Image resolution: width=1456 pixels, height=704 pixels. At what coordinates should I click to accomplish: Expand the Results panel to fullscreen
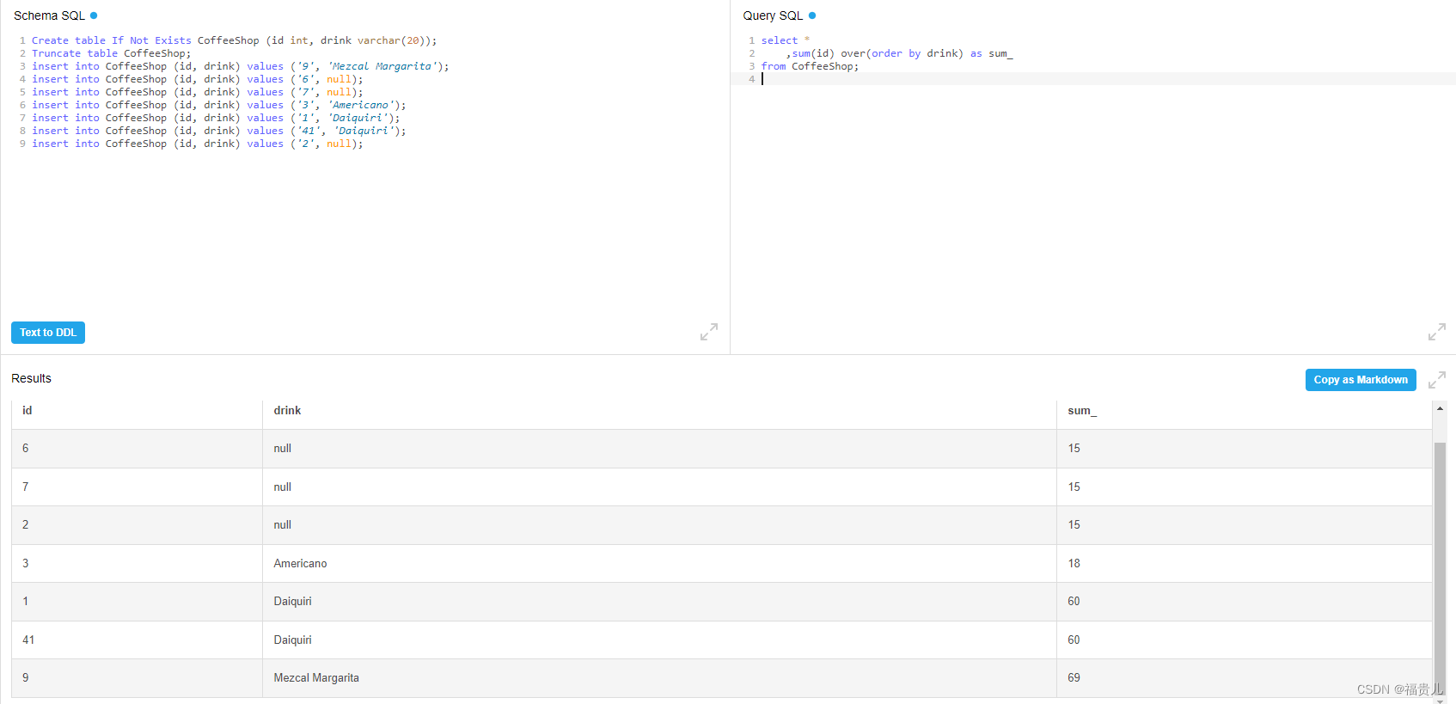1437,380
